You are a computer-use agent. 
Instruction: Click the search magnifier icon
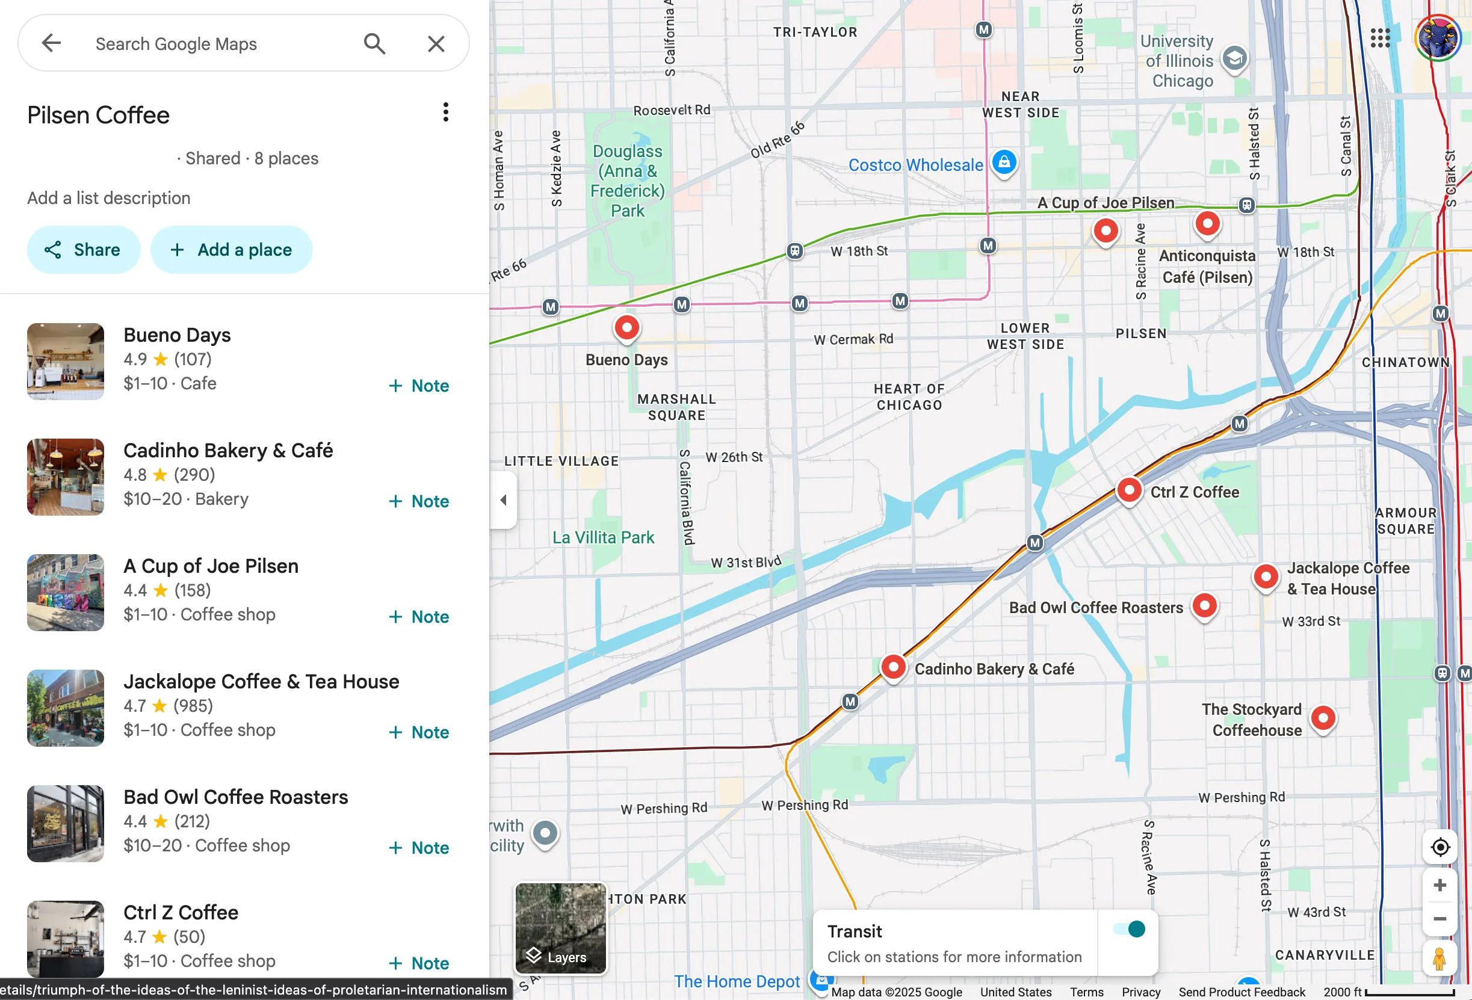pyautogui.click(x=374, y=43)
